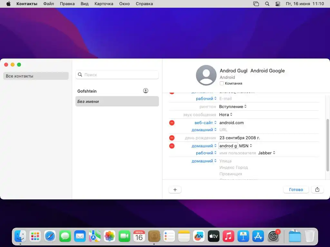Open Freeform from the Dock
Viewport: 330px width, 247px height.
[x=199, y=236]
